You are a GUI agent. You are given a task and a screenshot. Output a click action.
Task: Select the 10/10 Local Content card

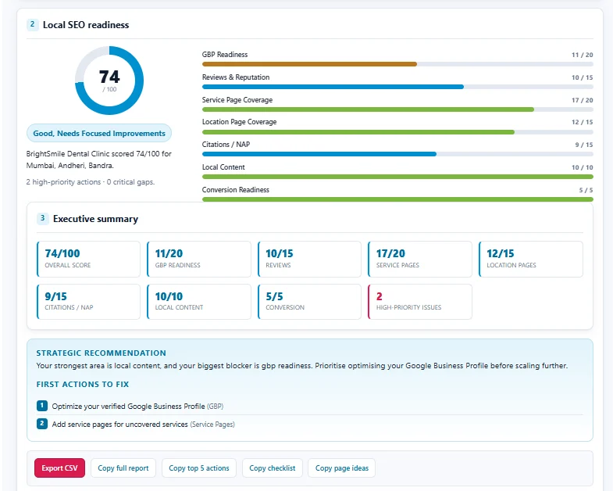point(199,302)
